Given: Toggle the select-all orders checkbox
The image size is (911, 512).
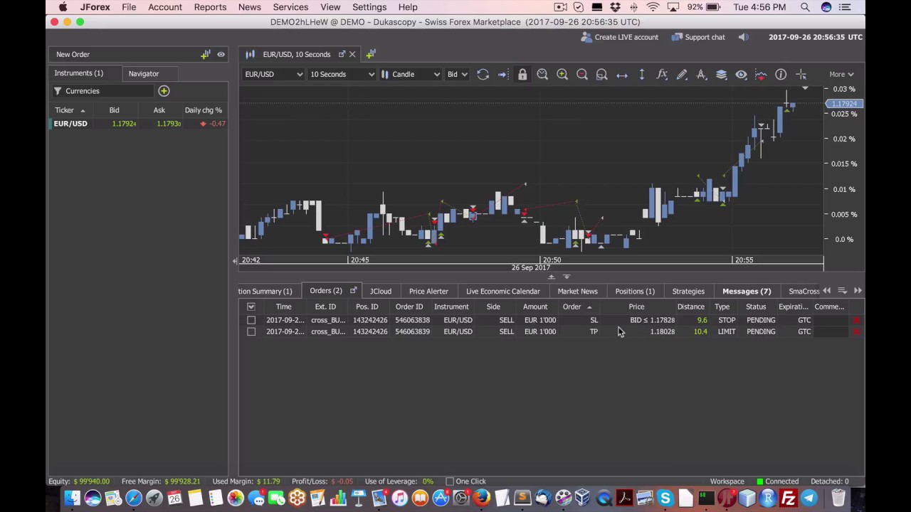Looking at the screenshot, I should click(251, 306).
